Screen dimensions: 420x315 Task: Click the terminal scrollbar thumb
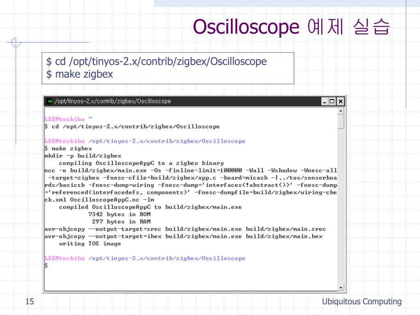341,121
